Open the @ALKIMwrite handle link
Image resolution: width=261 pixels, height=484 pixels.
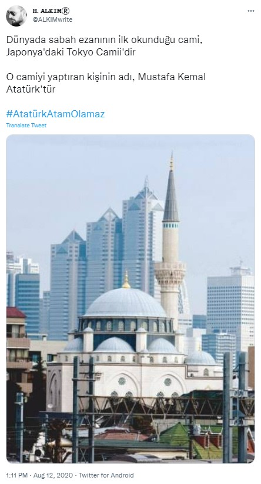point(52,19)
